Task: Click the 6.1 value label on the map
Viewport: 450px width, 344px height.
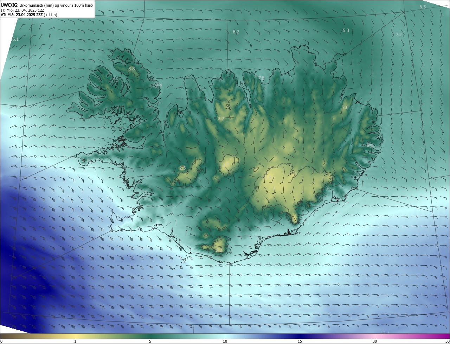Action: point(15,39)
